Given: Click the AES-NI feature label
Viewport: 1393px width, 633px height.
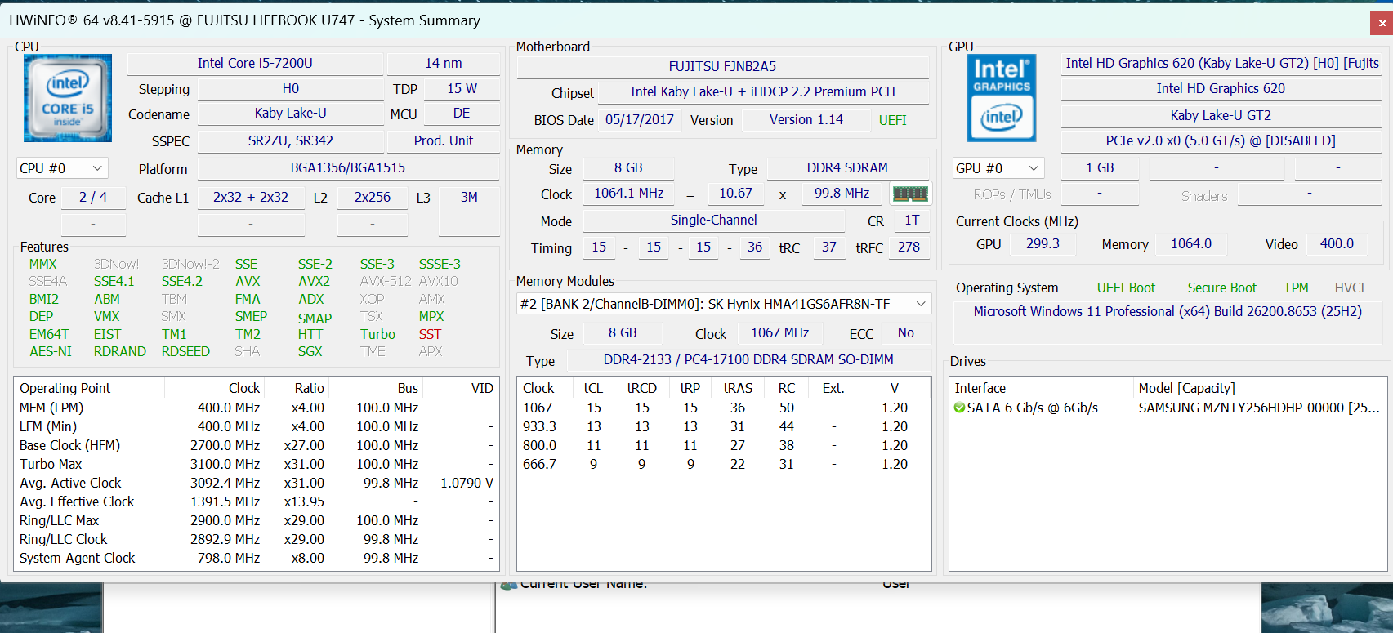Looking at the screenshot, I should (x=51, y=351).
